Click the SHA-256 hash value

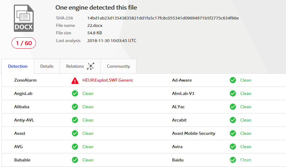[x=163, y=18]
